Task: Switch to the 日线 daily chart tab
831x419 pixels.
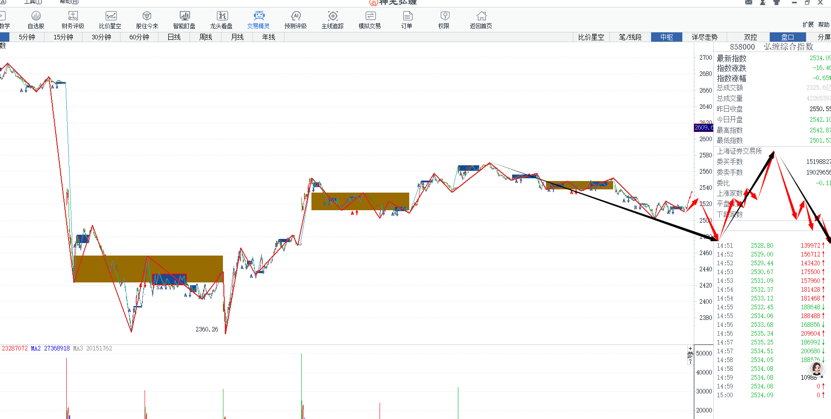Action: [x=174, y=37]
